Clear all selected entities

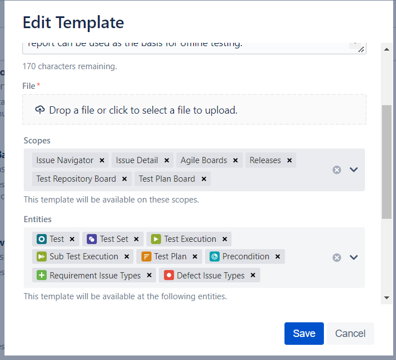[x=337, y=257]
